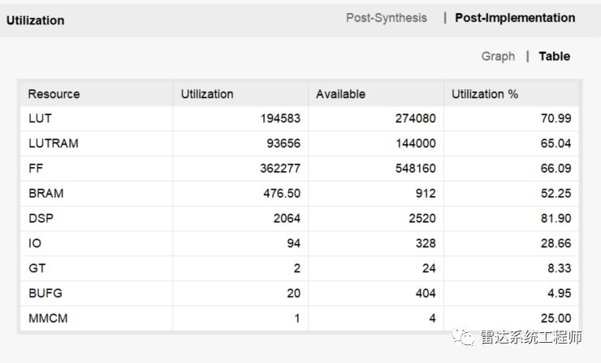The image size is (601, 363).
Task: Click the FF resource row
Action: pos(36,169)
